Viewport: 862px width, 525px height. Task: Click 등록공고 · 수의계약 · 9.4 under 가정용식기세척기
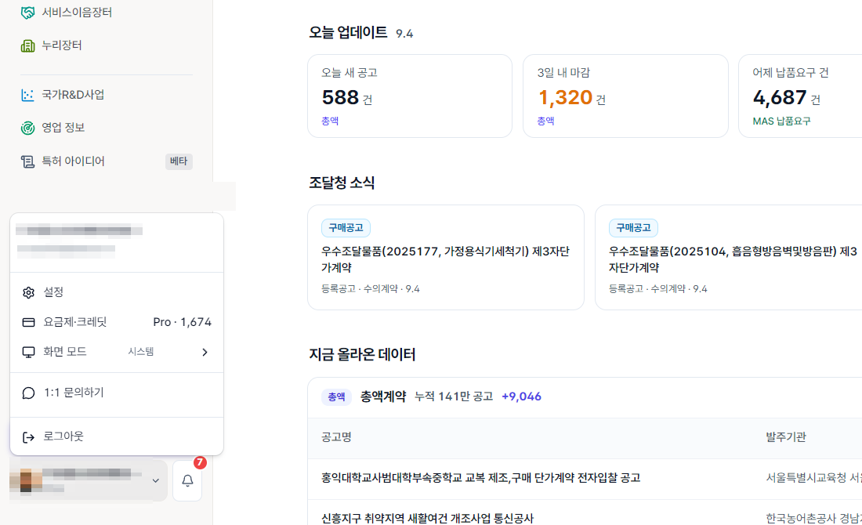click(x=371, y=288)
